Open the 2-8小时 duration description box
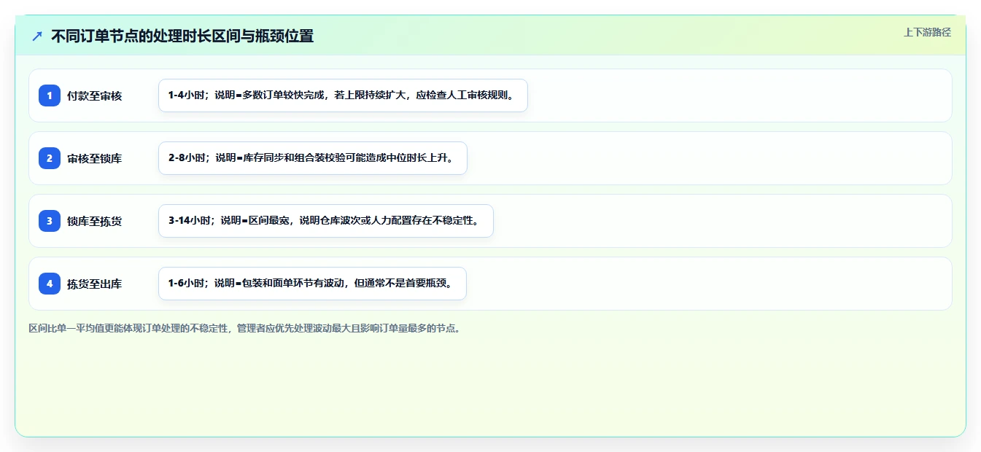Viewport: 981px width, 452px height. point(312,158)
